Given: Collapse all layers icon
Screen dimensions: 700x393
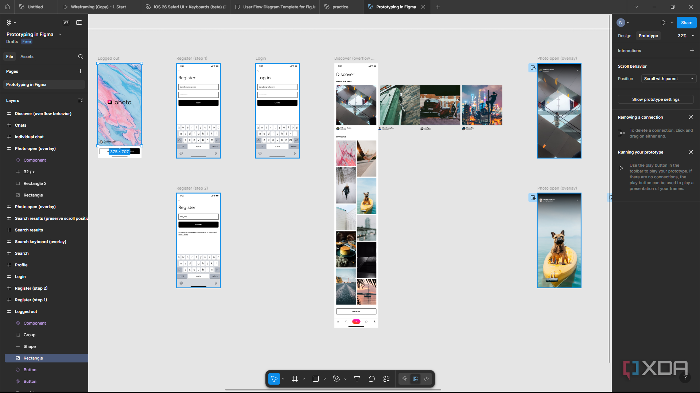Looking at the screenshot, I should point(81,100).
